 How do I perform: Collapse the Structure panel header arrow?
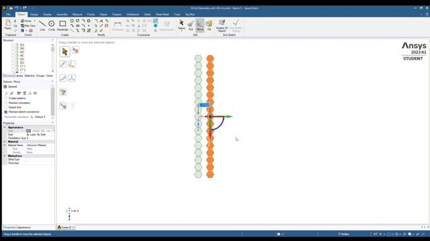pos(52,40)
